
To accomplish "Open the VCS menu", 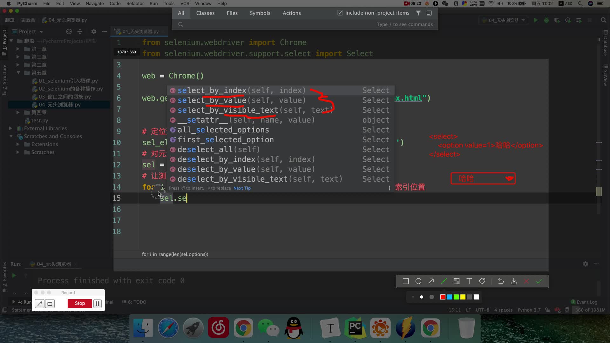I will (x=185, y=3).
